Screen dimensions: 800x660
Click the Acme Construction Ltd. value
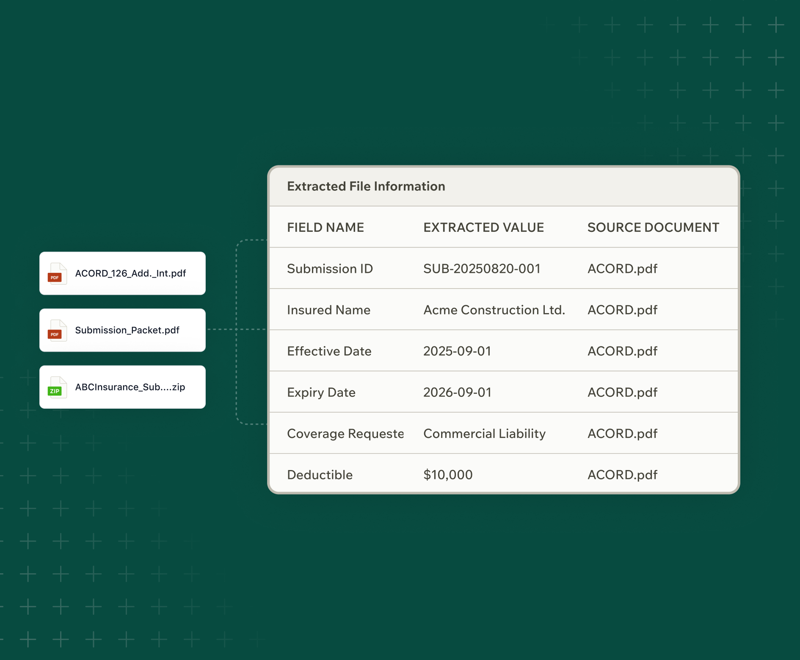click(x=494, y=310)
